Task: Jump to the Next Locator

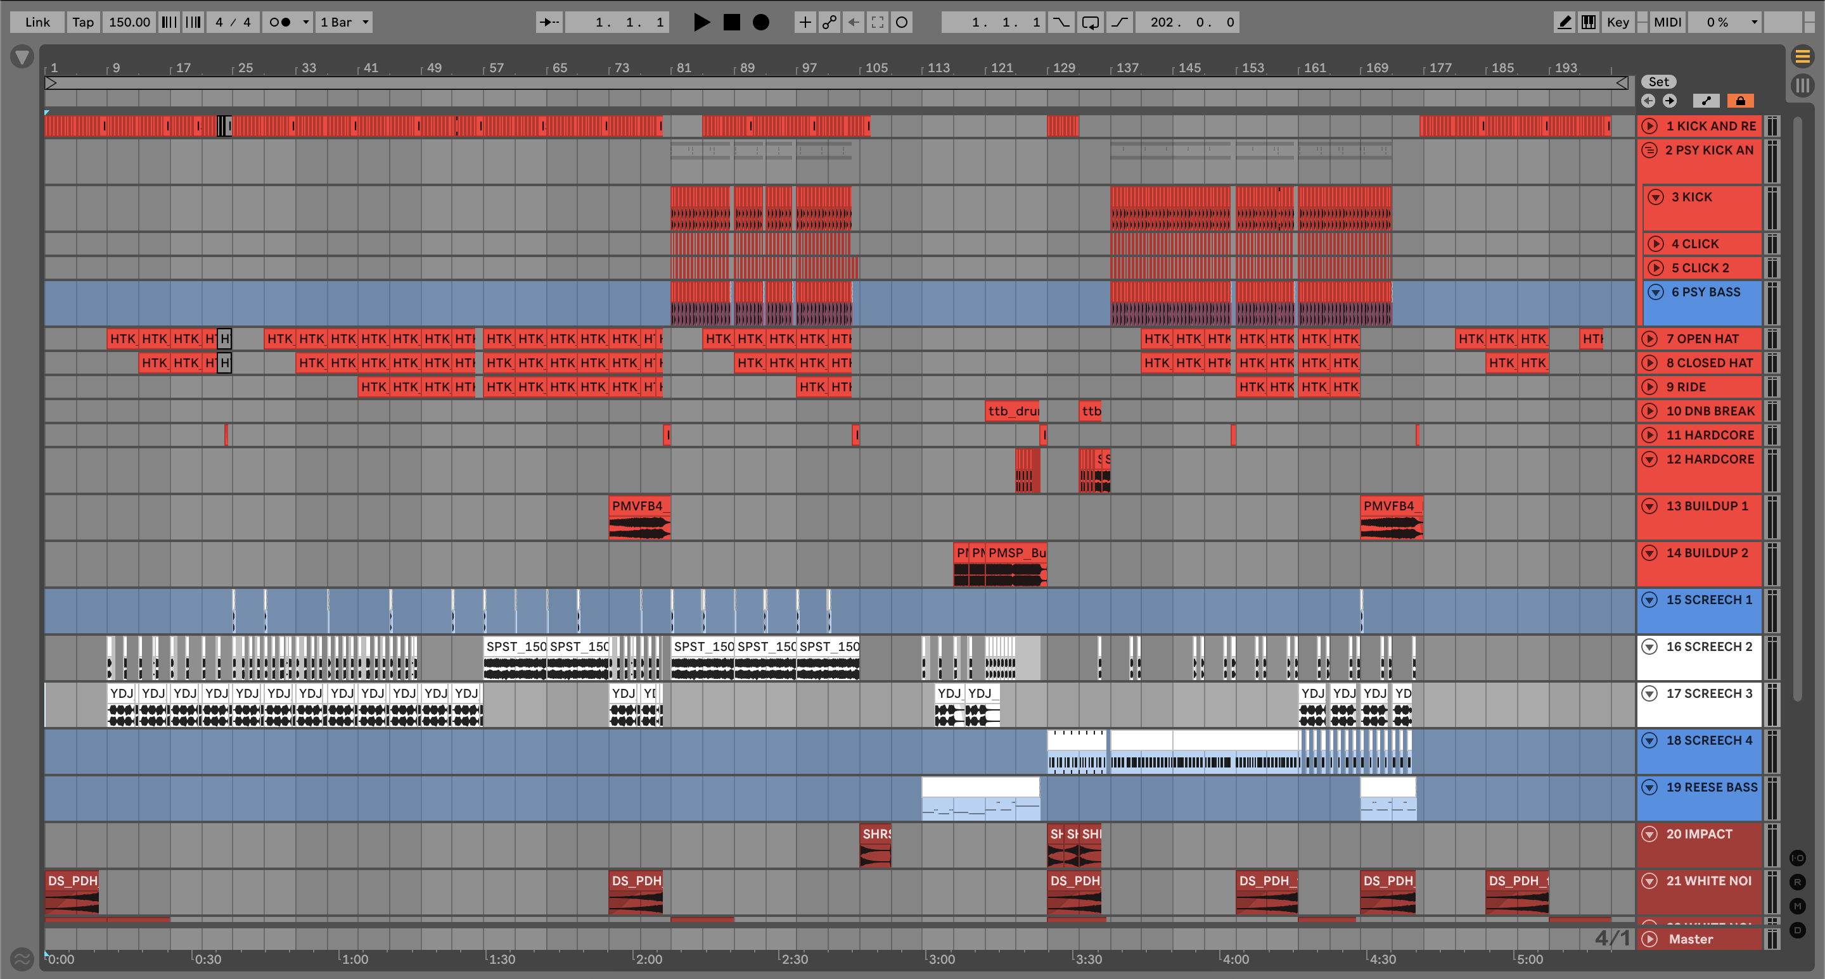Action: pyautogui.click(x=1670, y=101)
